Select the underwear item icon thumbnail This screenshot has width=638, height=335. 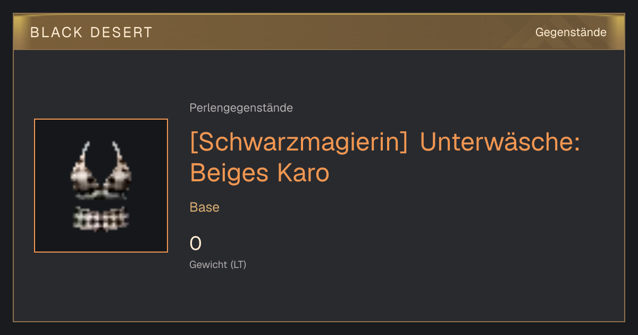(101, 186)
